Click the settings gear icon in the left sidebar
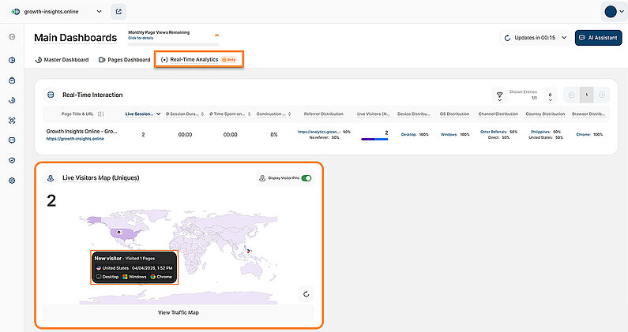The height and width of the screenshot is (332, 628). click(x=12, y=181)
